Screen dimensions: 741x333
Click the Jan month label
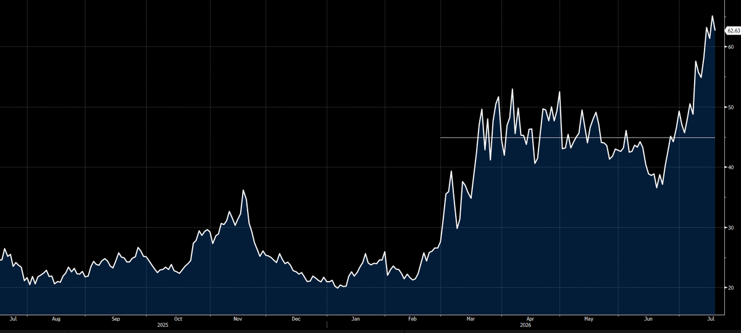point(355,319)
